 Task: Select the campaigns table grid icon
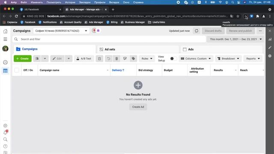pos(6,71)
